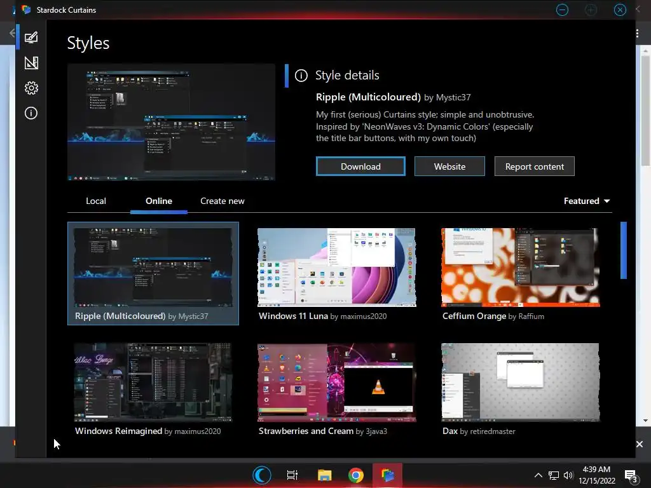
Task: Open the crescent moon Start button on taskbar
Action: pos(261,475)
